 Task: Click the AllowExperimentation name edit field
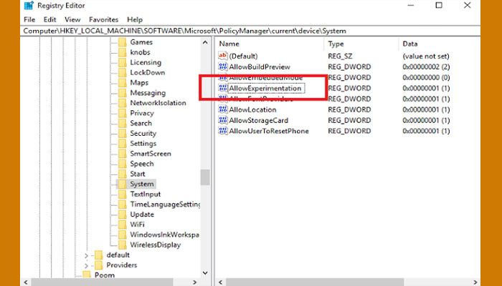265,88
